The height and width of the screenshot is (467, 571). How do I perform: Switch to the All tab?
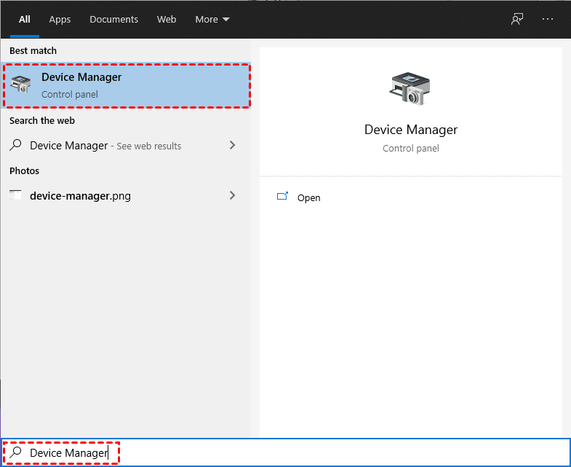pos(25,20)
